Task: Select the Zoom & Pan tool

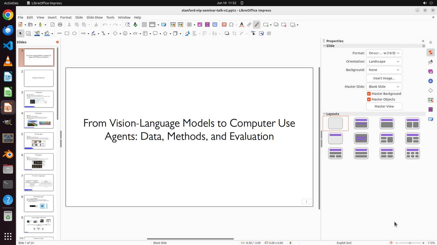Action: [28, 33]
